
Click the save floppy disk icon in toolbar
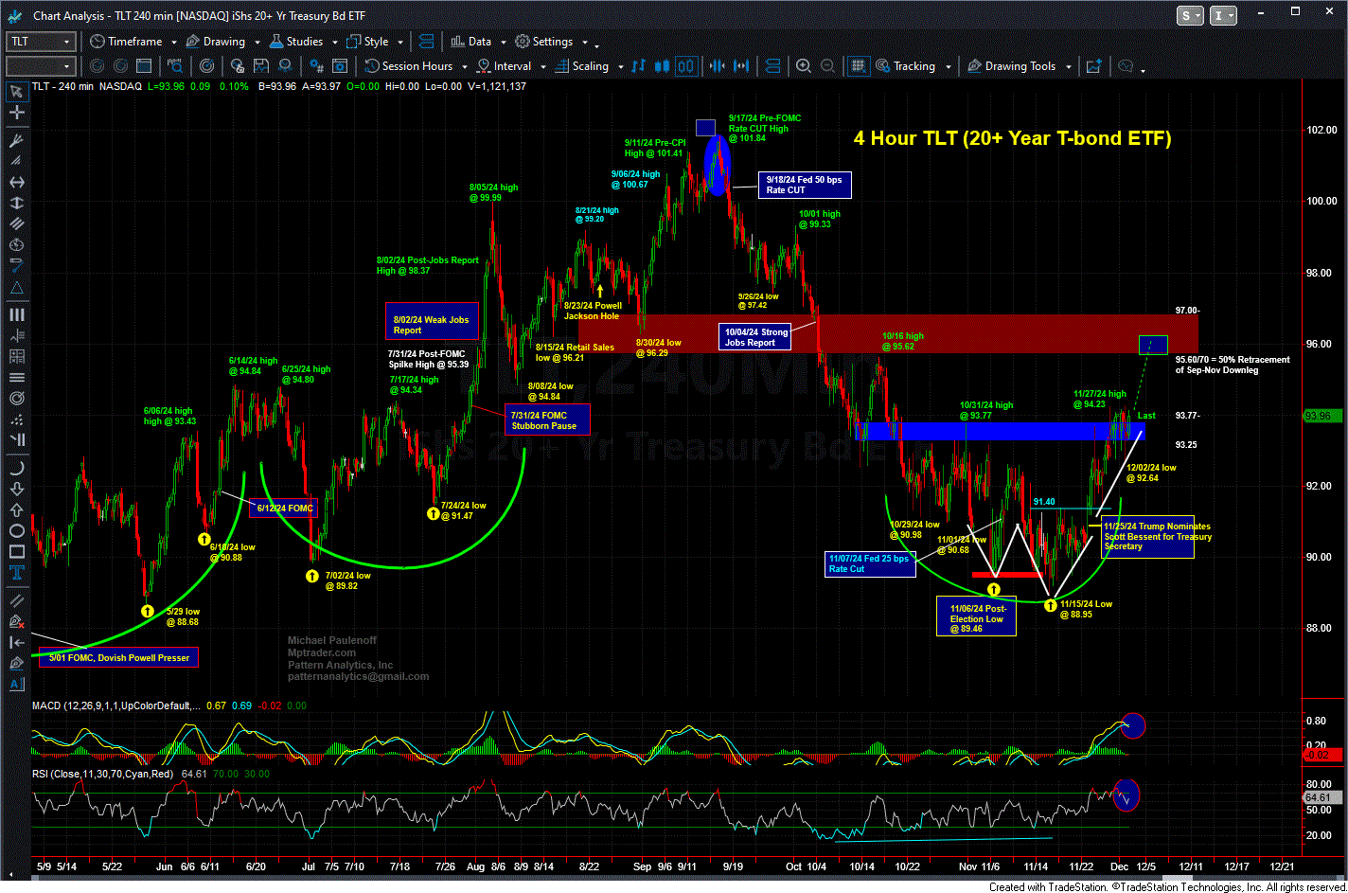tap(261, 66)
